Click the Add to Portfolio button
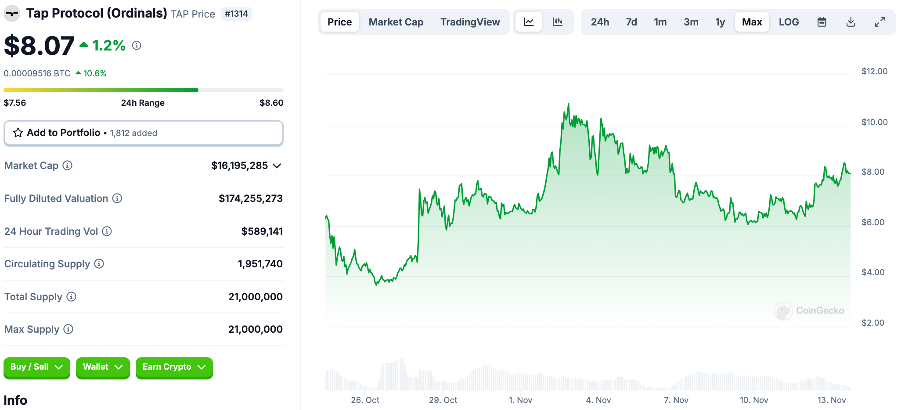Image resolution: width=901 pixels, height=410 pixels. 144,133
